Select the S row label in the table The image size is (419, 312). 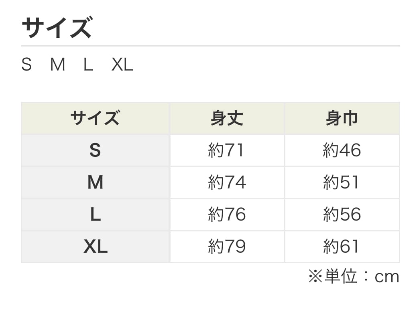click(x=95, y=151)
